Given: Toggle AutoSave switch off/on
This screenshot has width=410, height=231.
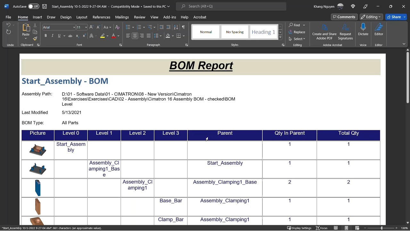Looking at the screenshot, I should tap(34, 6).
